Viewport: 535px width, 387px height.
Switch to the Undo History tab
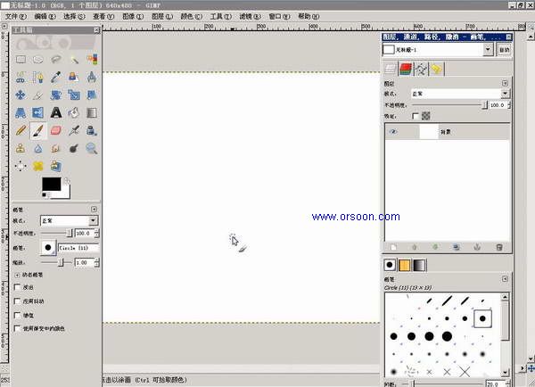[436, 69]
